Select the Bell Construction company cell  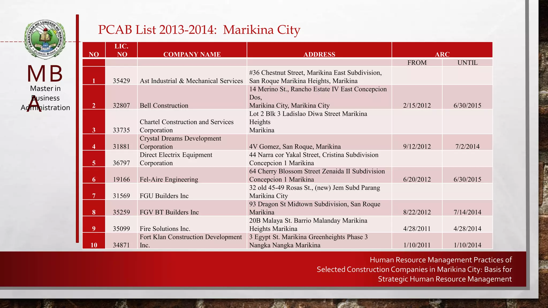pyautogui.click(x=164, y=105)
